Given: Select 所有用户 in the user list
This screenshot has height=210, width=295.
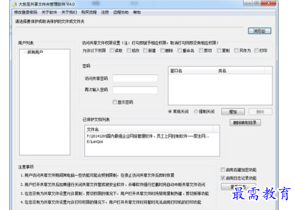Looking at the screenshot, I should tap(35, 52).
